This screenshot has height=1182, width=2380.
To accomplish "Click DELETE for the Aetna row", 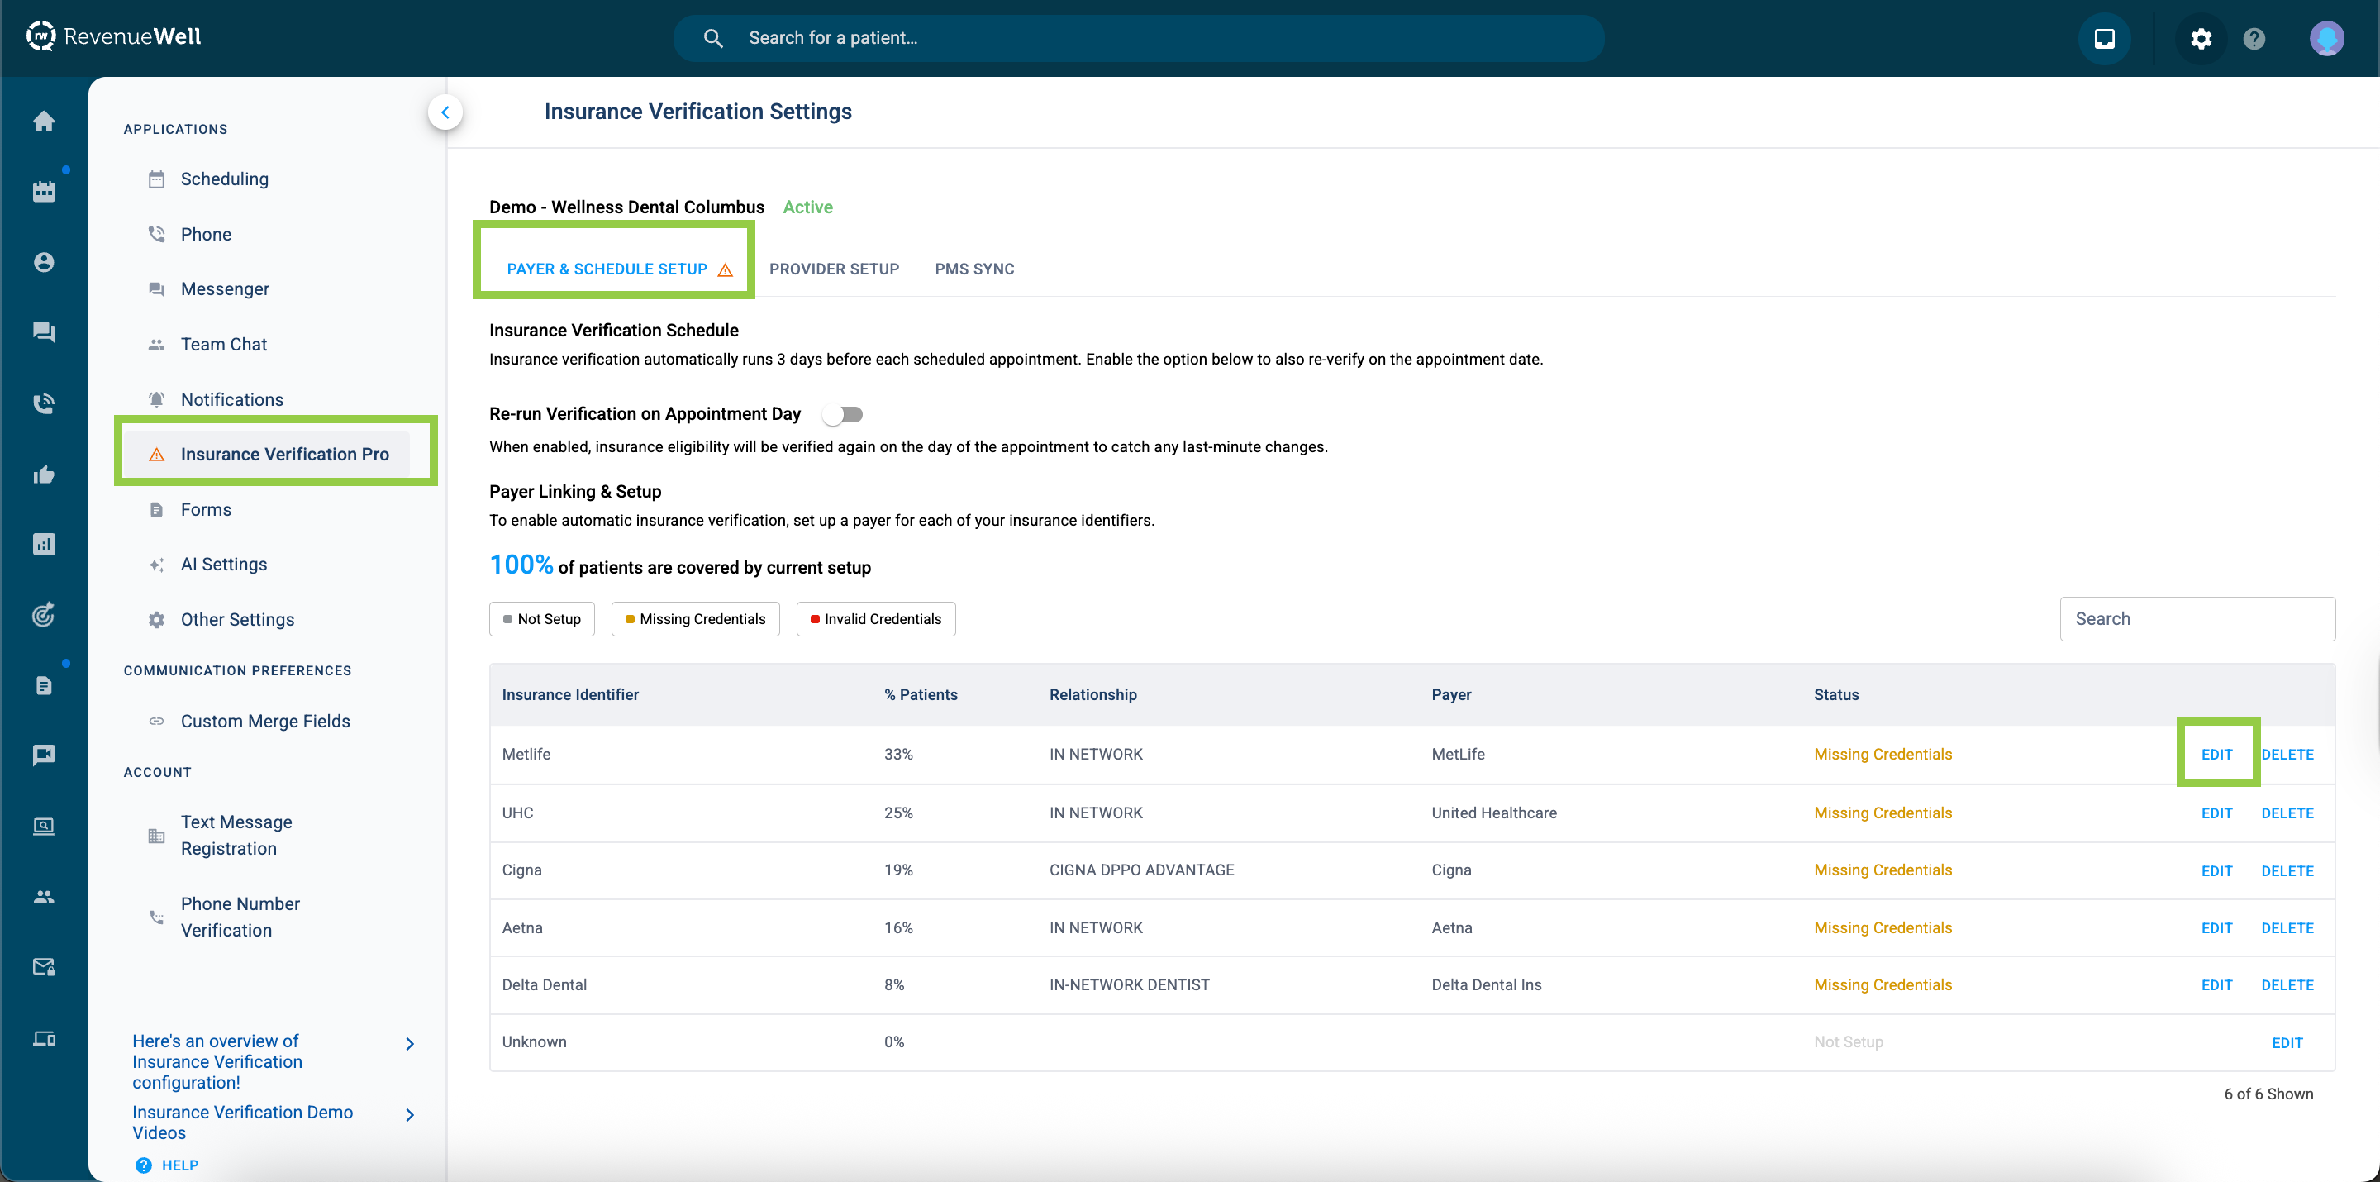I will 2287,928.
